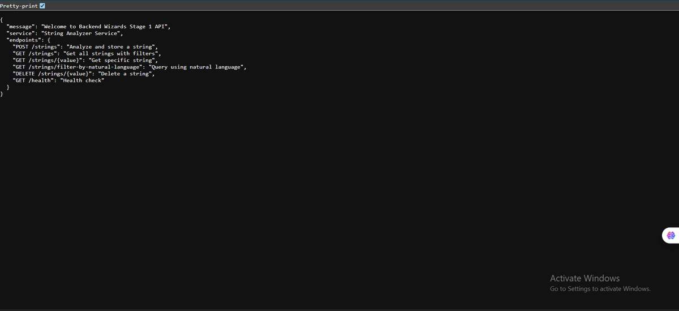Click the "Query using natural language" text

click(x=197, y=67)
